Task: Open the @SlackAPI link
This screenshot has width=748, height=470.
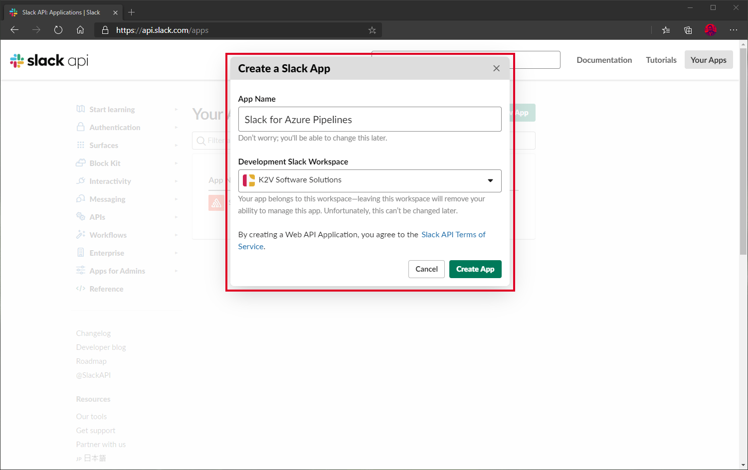Action: click(93, 375)
